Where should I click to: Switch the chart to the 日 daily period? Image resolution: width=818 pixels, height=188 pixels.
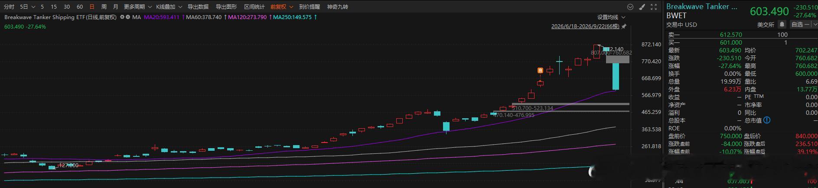91,6
